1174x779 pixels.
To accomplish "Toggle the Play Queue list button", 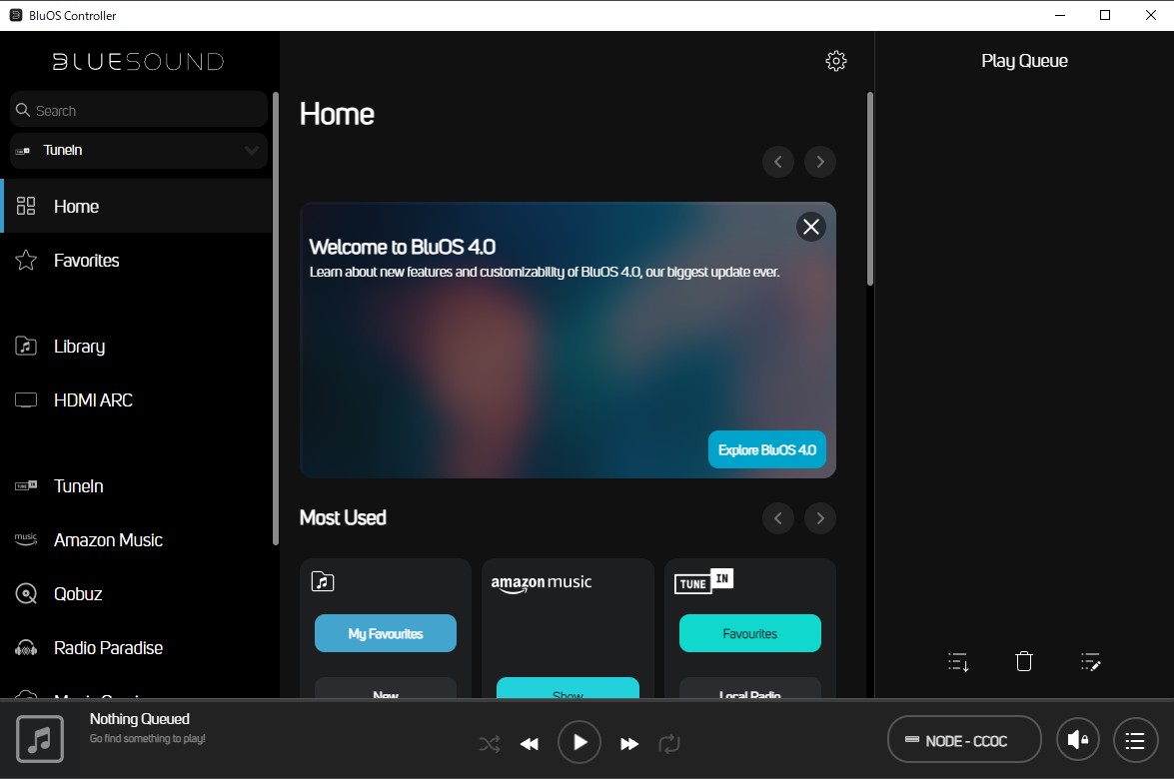I will pos(1136,740).
